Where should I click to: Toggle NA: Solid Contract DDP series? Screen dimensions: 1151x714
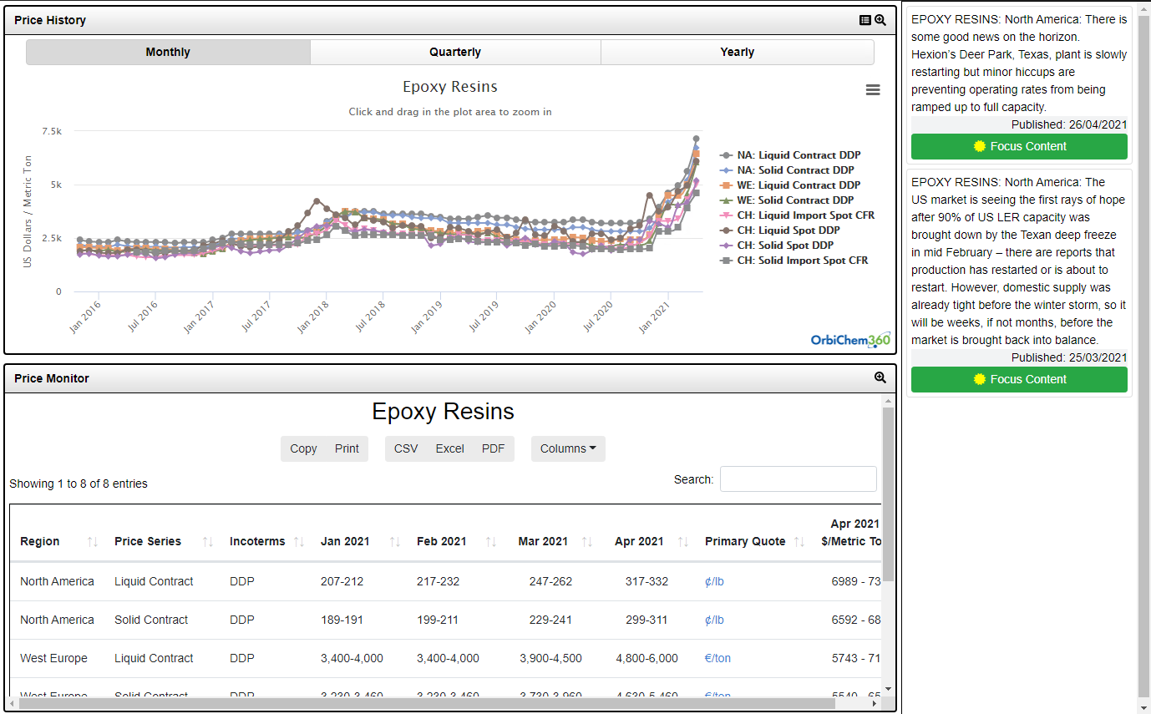pyautogui.click(x=787, y=170)
